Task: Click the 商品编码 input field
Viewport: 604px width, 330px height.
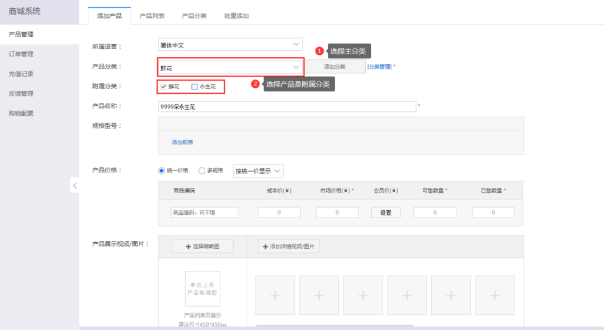Action: pos(205,213)
